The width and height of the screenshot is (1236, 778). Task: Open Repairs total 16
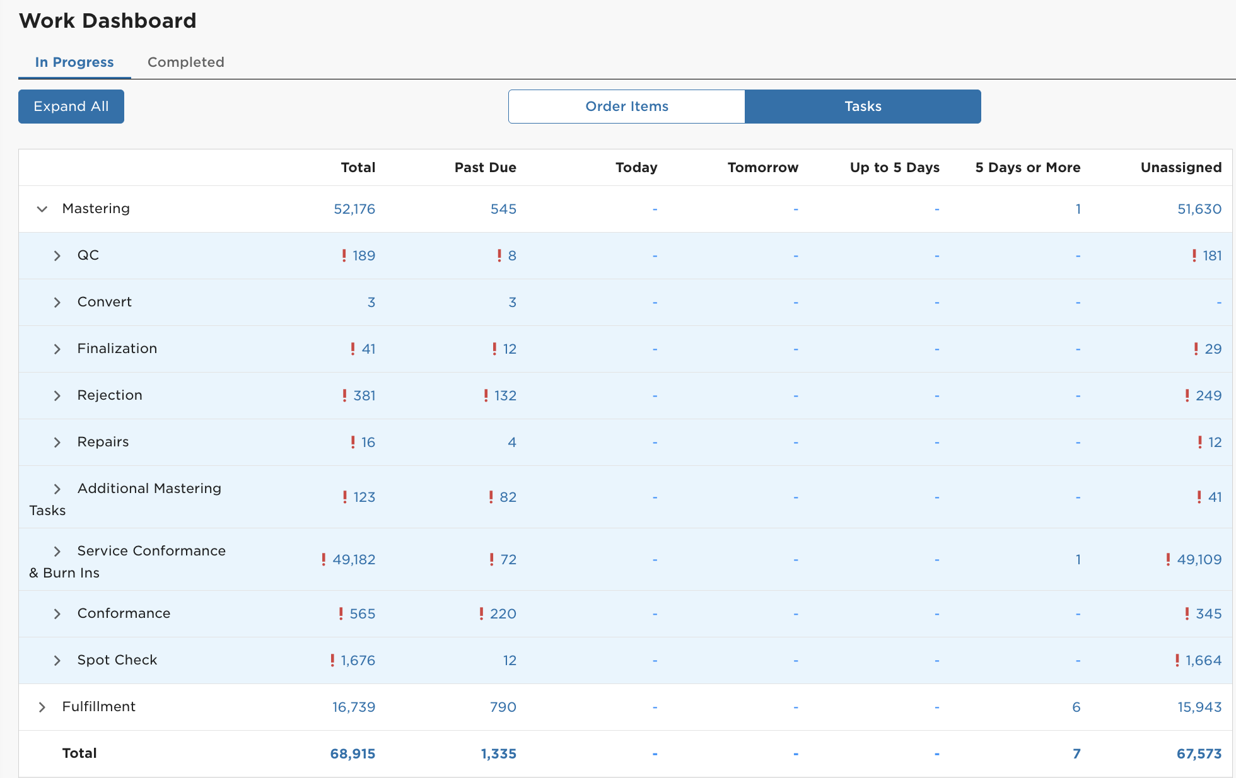(368, 442)
